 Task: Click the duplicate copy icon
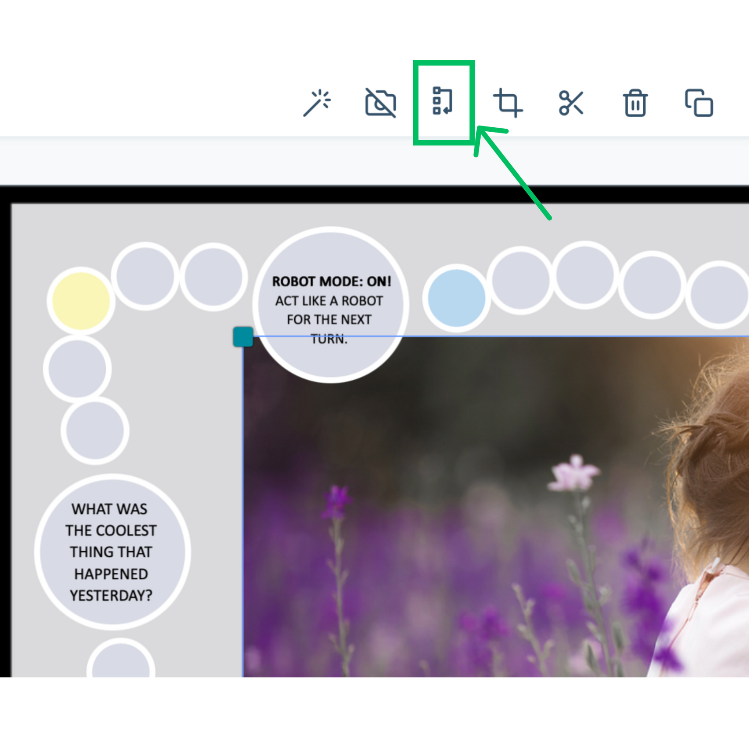[x=699, y=103]
